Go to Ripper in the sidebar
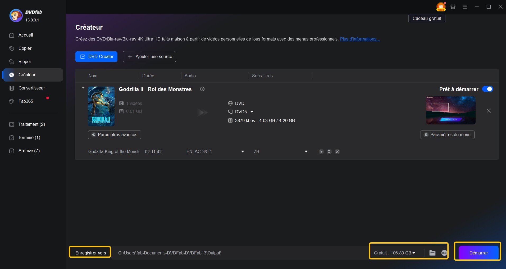 (x=25, y=61)
